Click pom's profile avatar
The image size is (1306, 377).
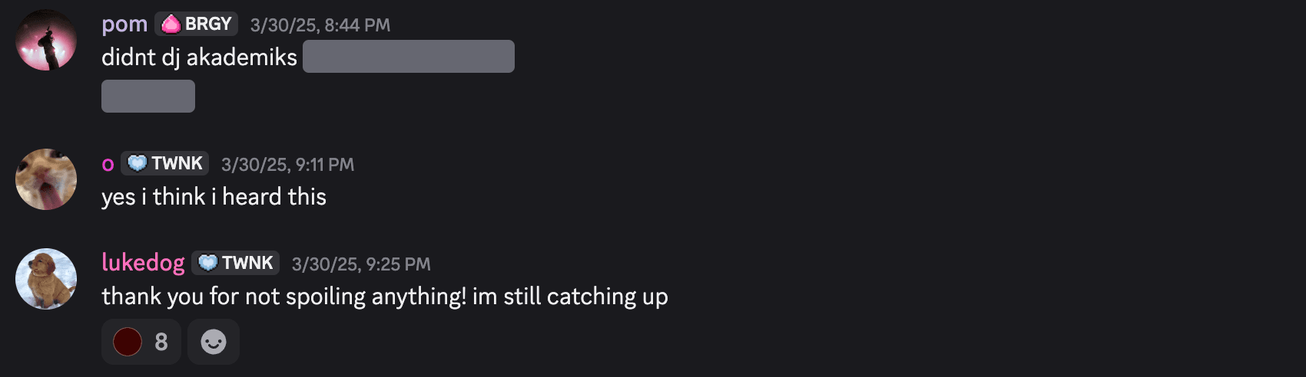[x=46, y=40]
